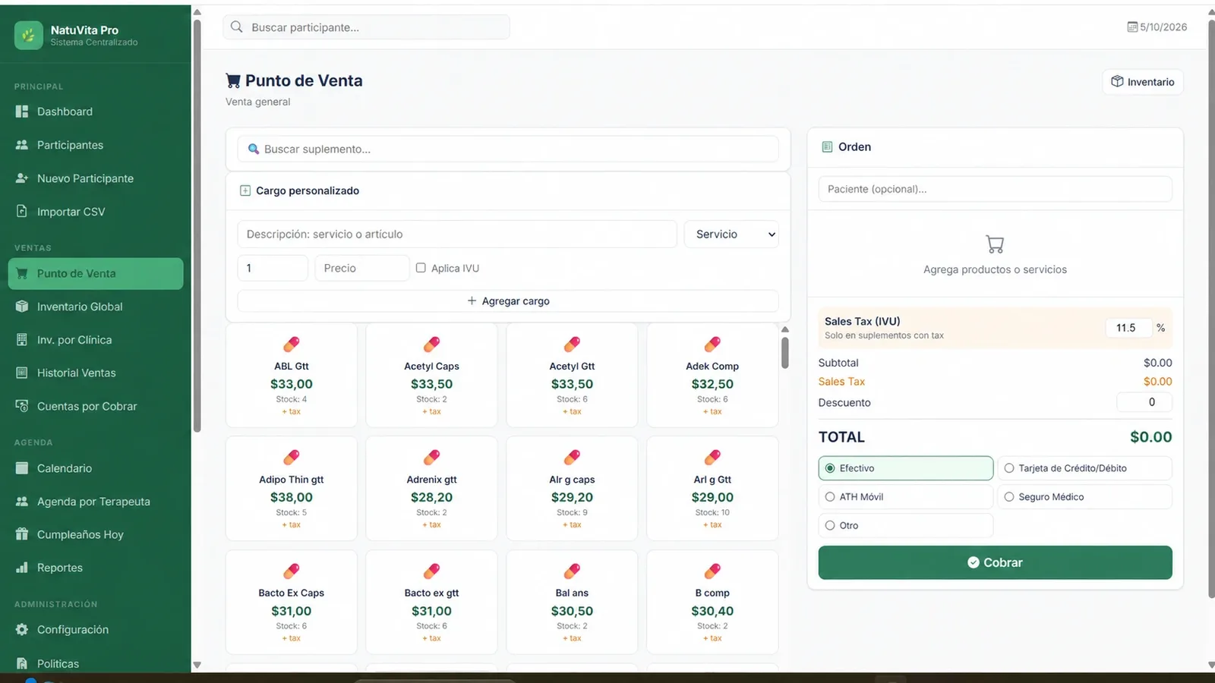Select ATH Móvil payment option
This screenshot has height=683, width=1215.
(x=905, y=497)
